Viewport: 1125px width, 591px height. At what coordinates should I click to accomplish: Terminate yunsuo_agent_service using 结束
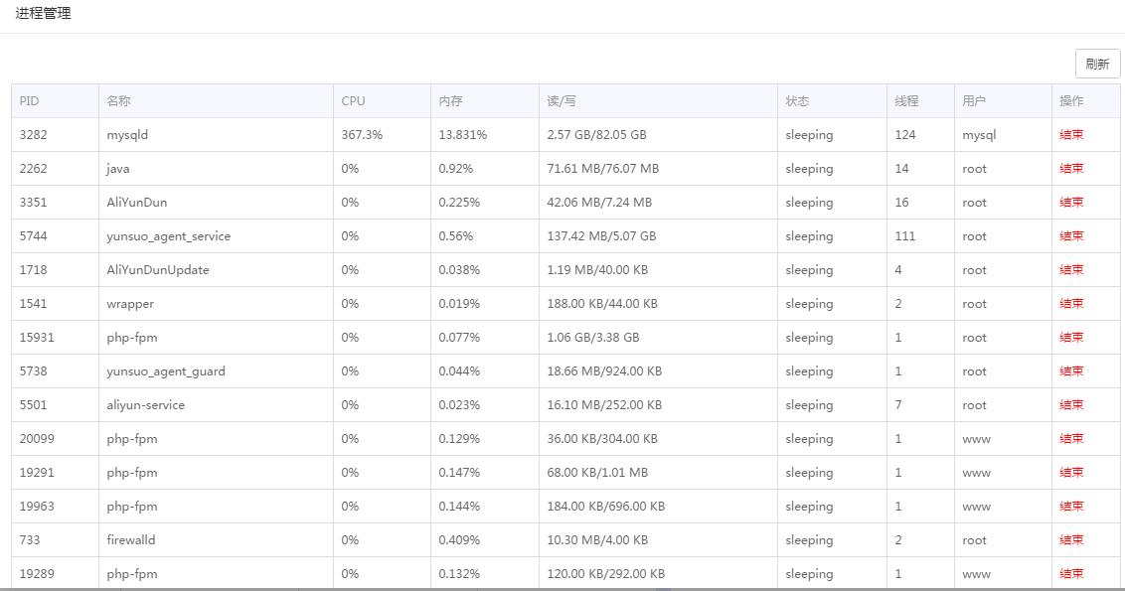coord(1071,236)
